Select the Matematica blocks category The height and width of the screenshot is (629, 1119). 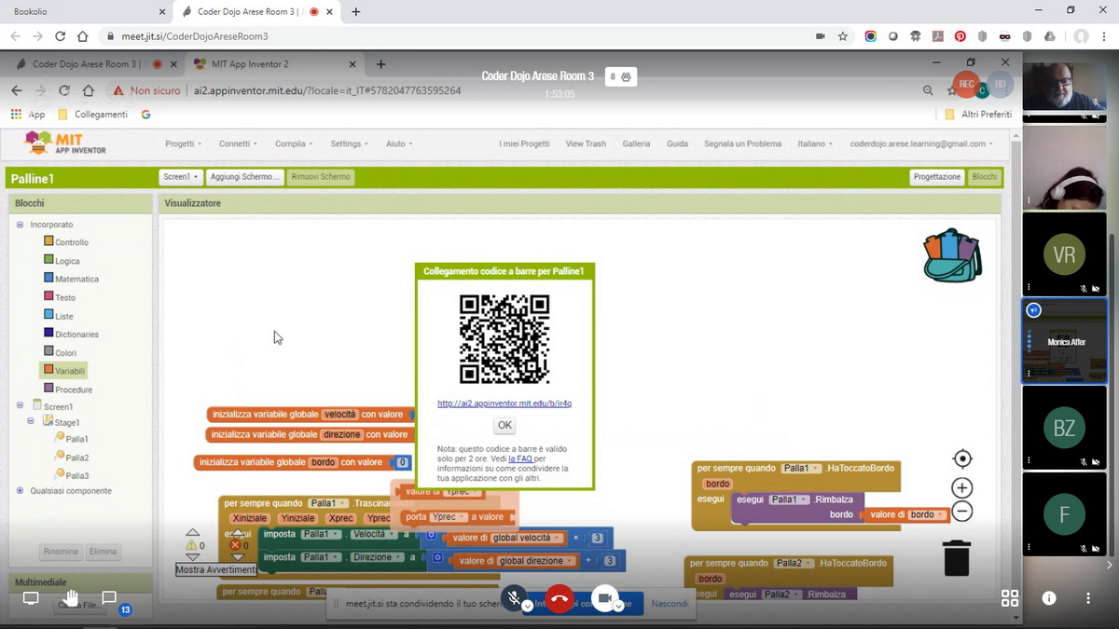[x=71, y=279]
